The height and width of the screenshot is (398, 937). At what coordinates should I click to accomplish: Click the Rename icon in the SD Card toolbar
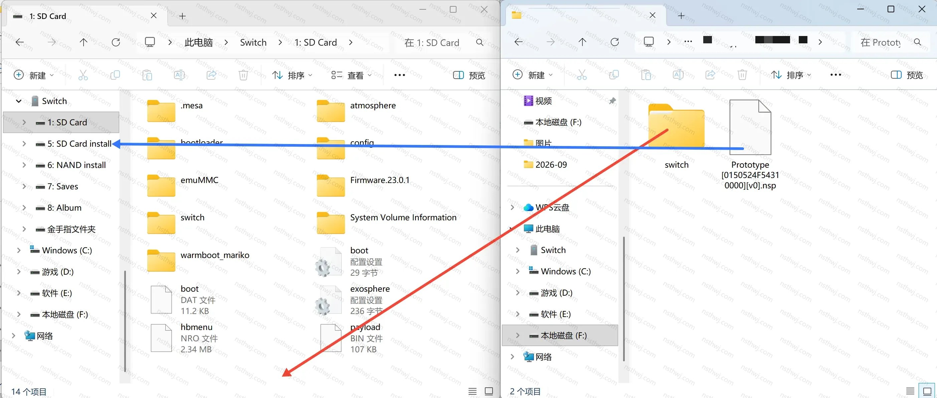coord(179,75)
